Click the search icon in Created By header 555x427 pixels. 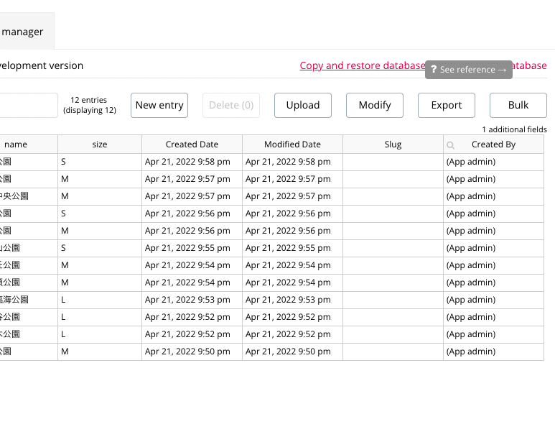coord(451,145)
